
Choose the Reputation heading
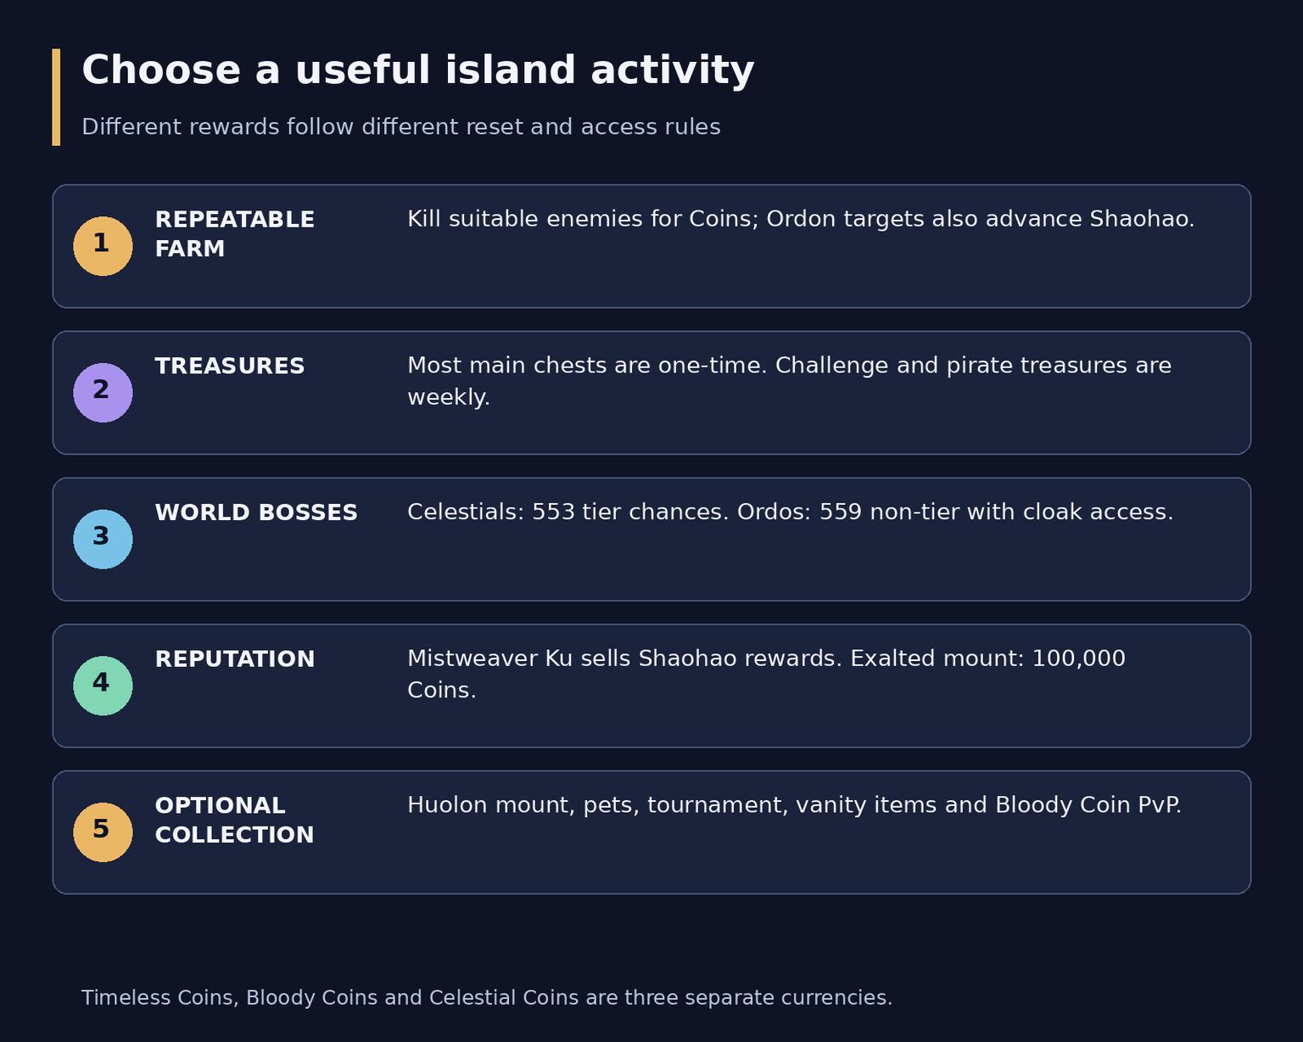pos(235,659)
